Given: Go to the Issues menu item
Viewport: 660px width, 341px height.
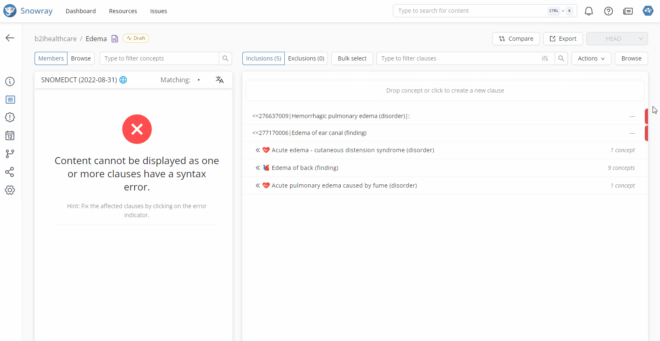Looking at the screenshot, I should (158, 11).
